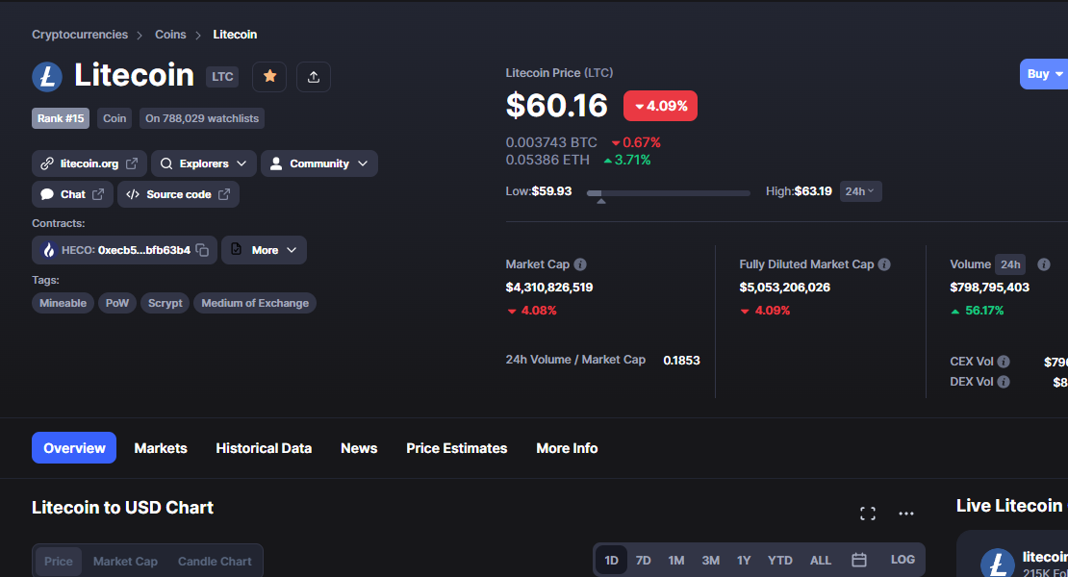Click the $5,053,206,026 fully diluted value

785,288
